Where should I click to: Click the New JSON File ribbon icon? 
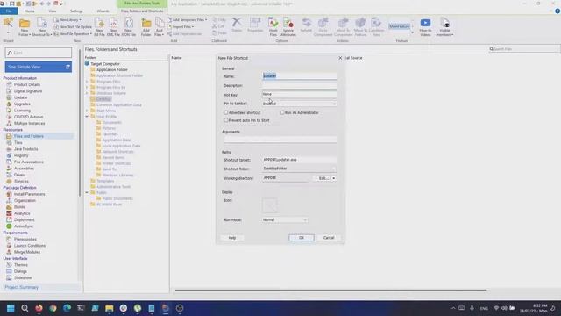tap(129, 27)
